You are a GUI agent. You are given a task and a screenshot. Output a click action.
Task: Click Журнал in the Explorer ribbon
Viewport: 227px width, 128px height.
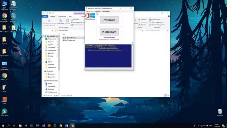tap(142, 25)
